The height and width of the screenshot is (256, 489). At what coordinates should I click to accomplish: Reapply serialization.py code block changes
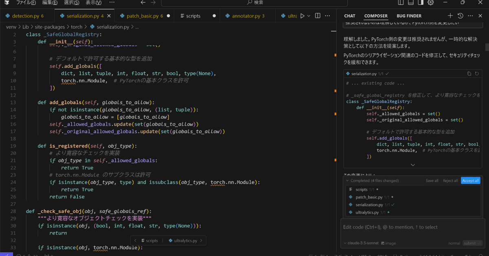tap(477, 74)
